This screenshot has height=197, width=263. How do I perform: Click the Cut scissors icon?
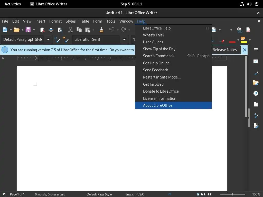point(70,30)
